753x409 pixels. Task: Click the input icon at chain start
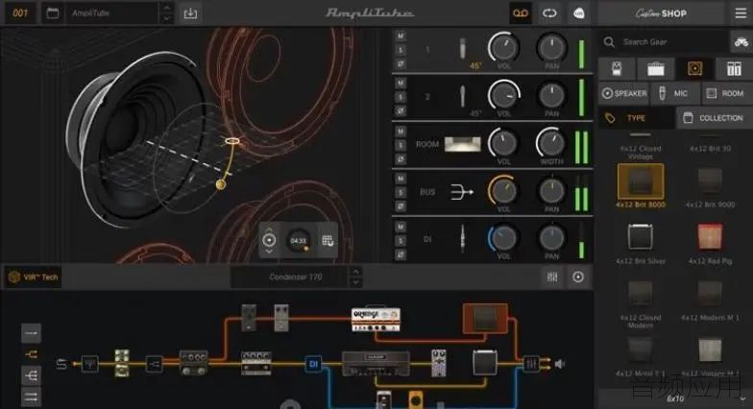(x=61, y=365)
